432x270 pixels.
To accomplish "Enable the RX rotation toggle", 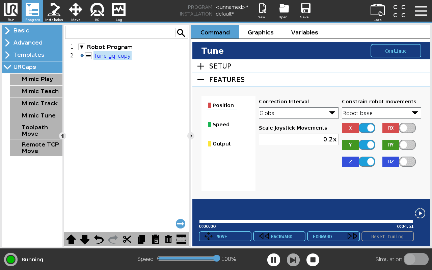I will click(x=407, y=128).
